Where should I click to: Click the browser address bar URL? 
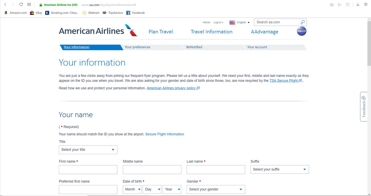coord(109,5)
